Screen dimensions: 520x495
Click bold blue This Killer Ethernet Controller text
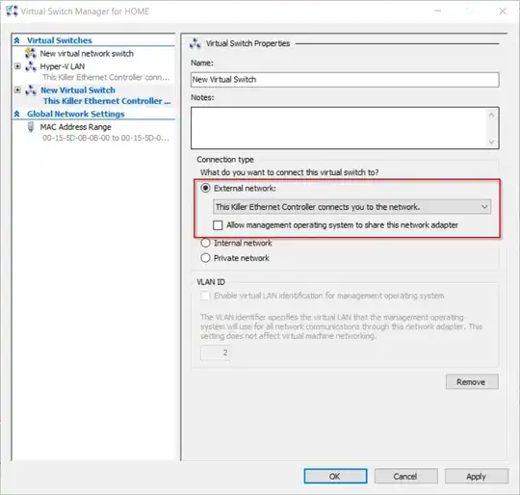pos(107,101)
